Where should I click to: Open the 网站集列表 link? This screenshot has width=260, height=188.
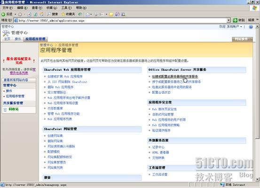coord(55,168)
